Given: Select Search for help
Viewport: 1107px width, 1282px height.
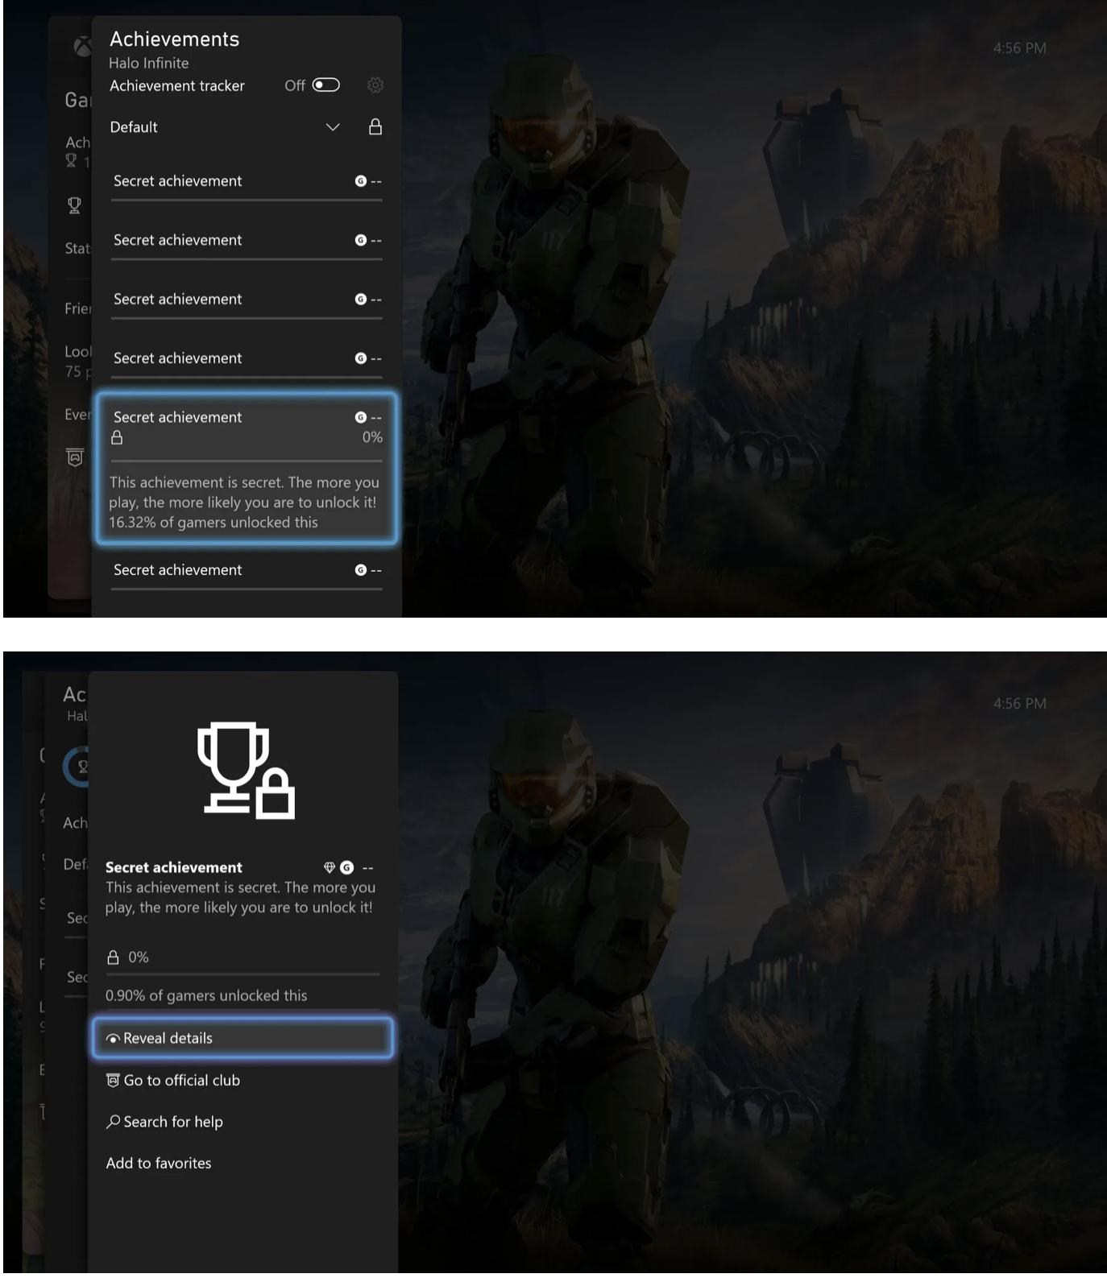Looking at the screenshot, I should coord(172,1122).
